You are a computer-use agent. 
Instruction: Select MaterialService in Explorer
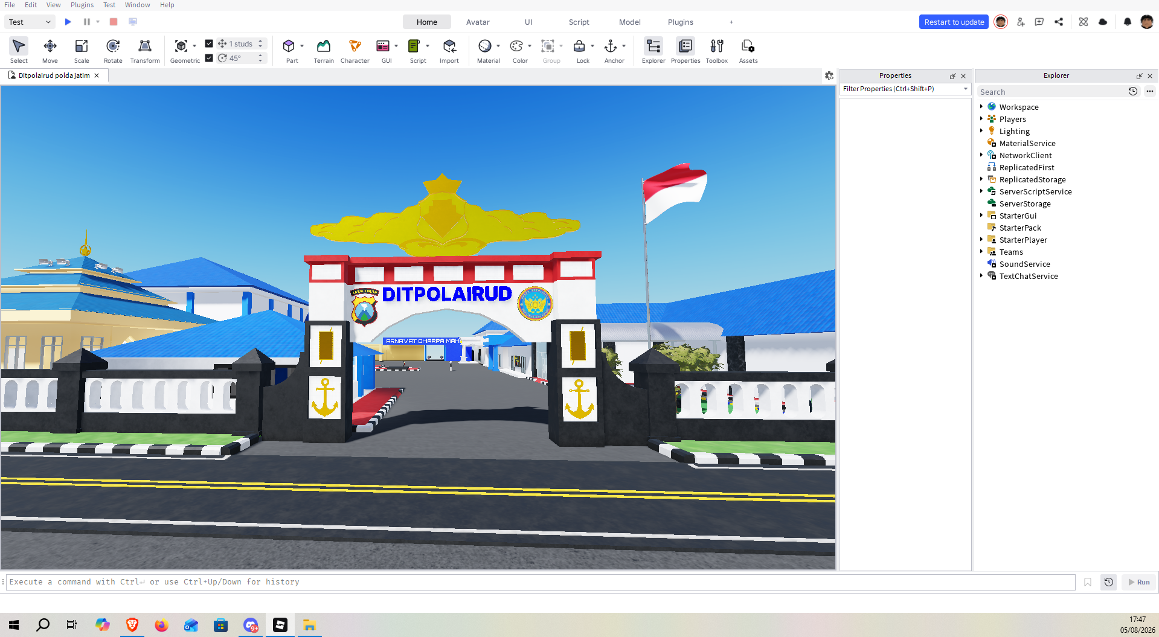(1027, 143)
